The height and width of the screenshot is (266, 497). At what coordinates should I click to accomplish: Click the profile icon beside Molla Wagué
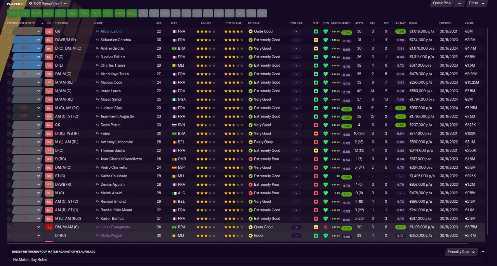(97, 236)
